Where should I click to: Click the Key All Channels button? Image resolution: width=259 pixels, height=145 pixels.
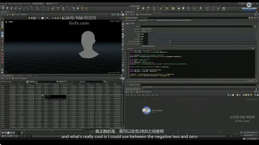point(250,135)
